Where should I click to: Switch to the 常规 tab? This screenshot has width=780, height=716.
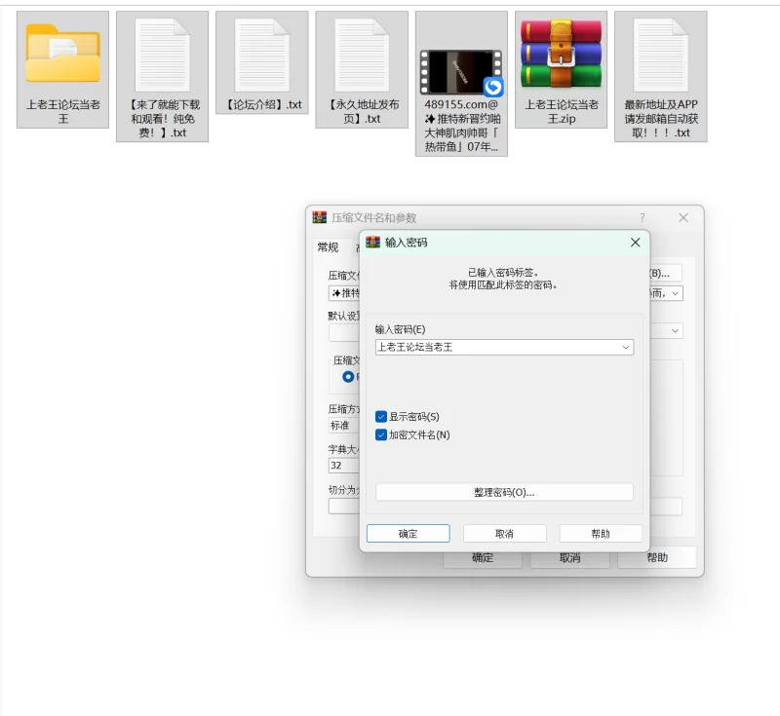coord(328,247)
